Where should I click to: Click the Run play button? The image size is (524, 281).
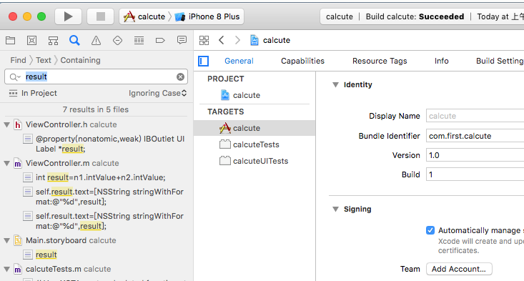pos(68,16)
